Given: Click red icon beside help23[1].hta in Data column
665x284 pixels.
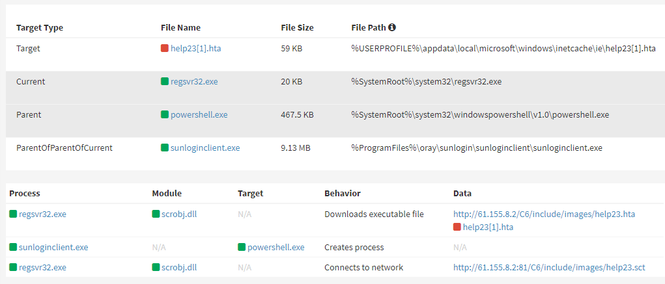Looking at the screenshot, I should pos(457,227).
